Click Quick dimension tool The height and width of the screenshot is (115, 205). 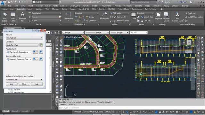[x=90, y=17]
